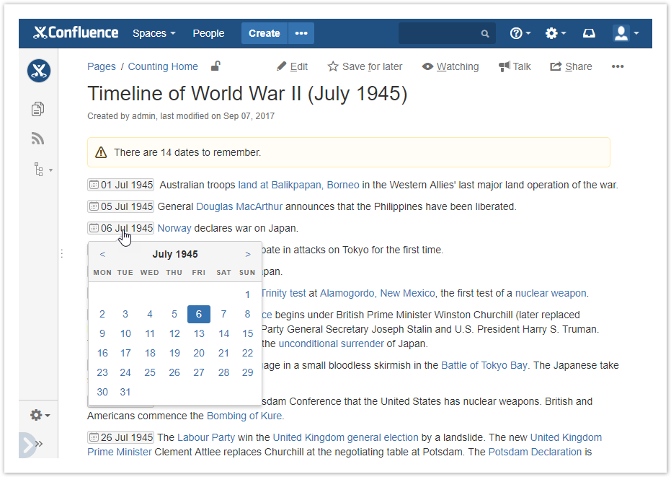
Task: Open the administration gear menu in header
Action: pos(556,33)
